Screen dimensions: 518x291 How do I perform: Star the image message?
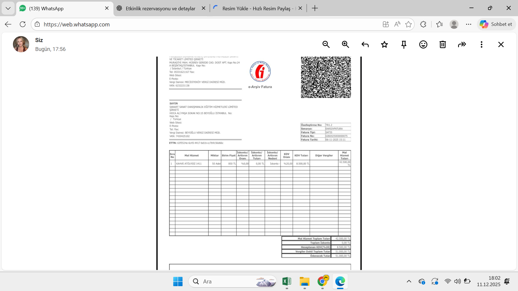pyautogui.click(x=384, y=44)
